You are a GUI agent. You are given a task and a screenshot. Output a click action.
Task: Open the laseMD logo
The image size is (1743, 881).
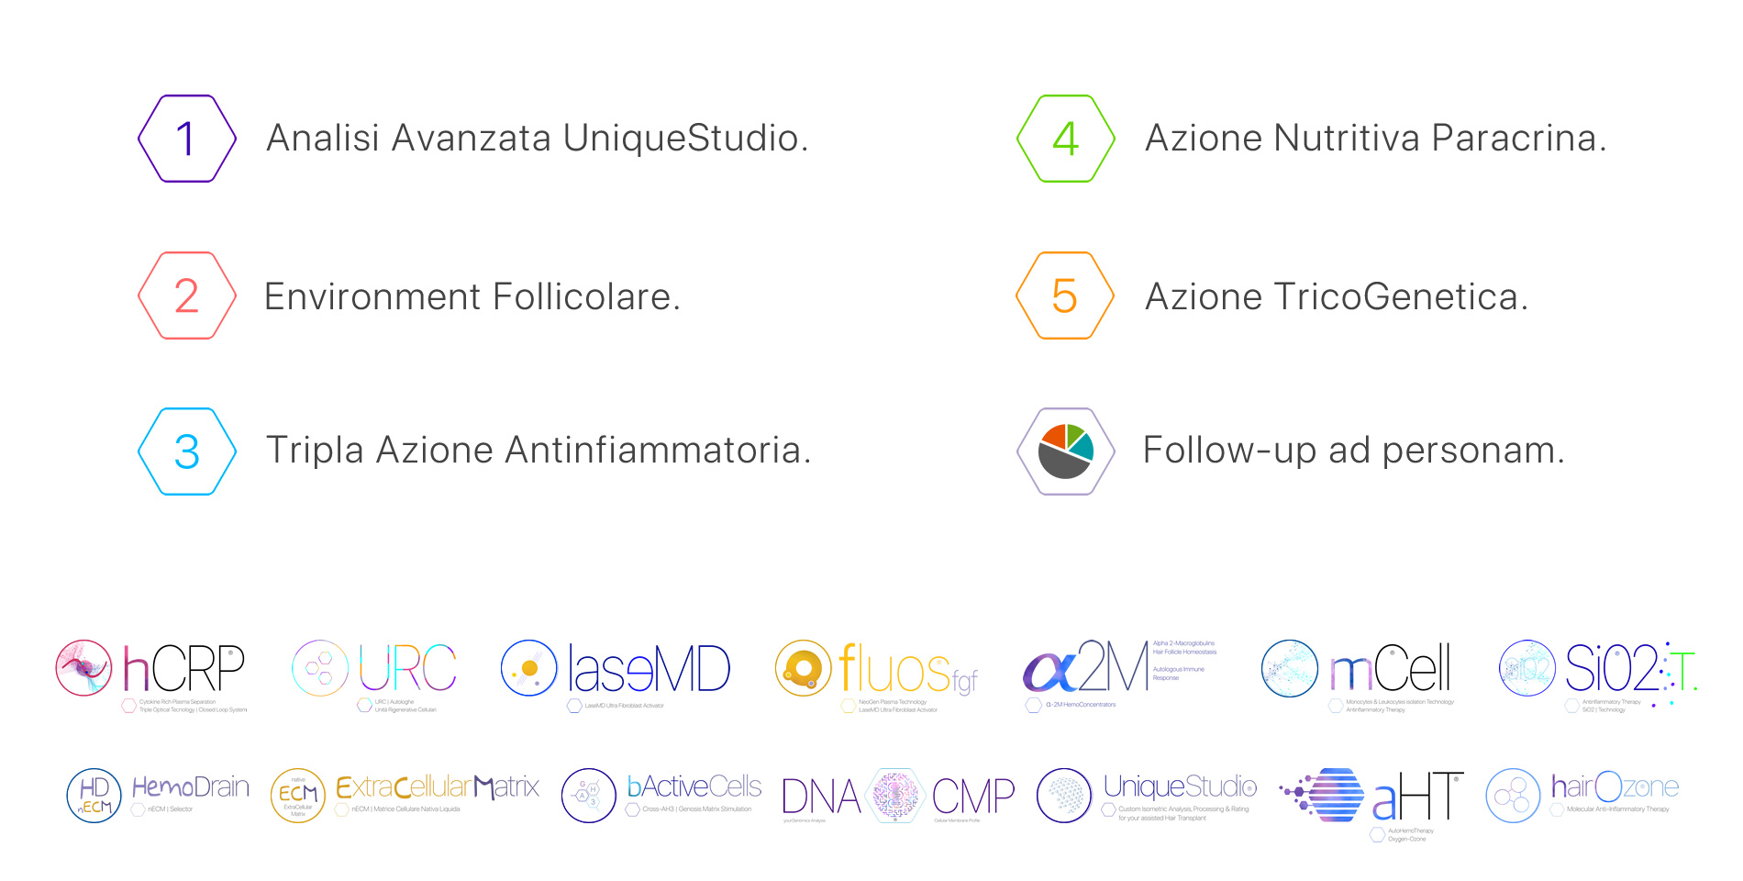tap(616, 675)
